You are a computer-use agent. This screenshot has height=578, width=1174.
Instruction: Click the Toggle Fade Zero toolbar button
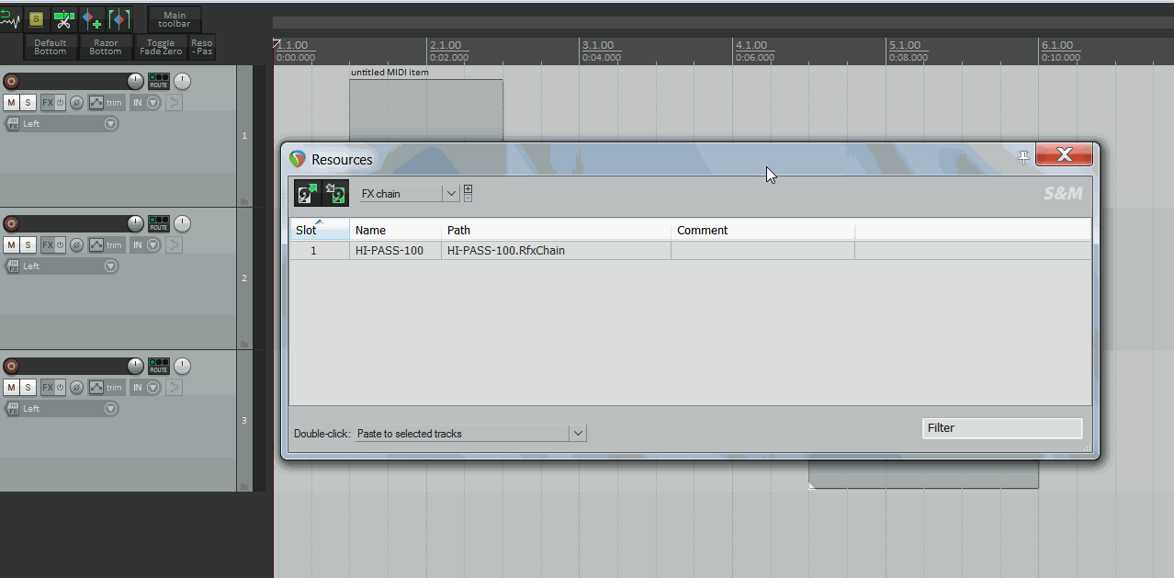coord(161,47)
